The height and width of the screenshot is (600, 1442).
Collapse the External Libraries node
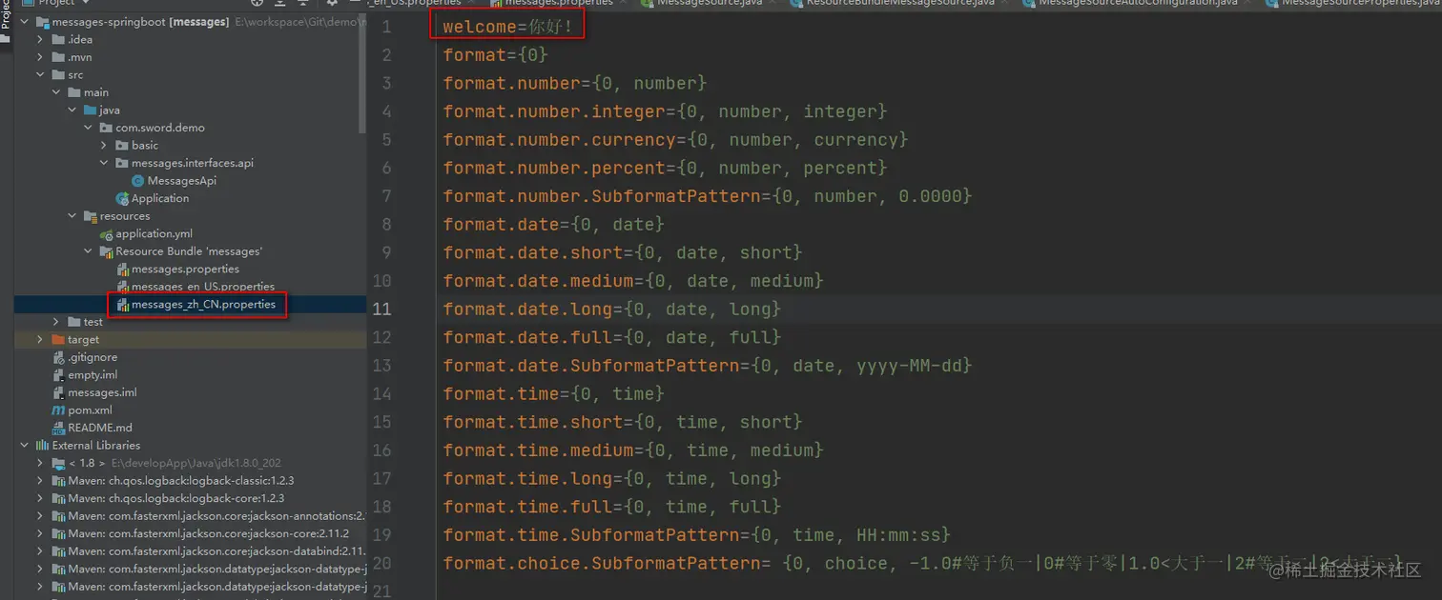pos(24,446)
